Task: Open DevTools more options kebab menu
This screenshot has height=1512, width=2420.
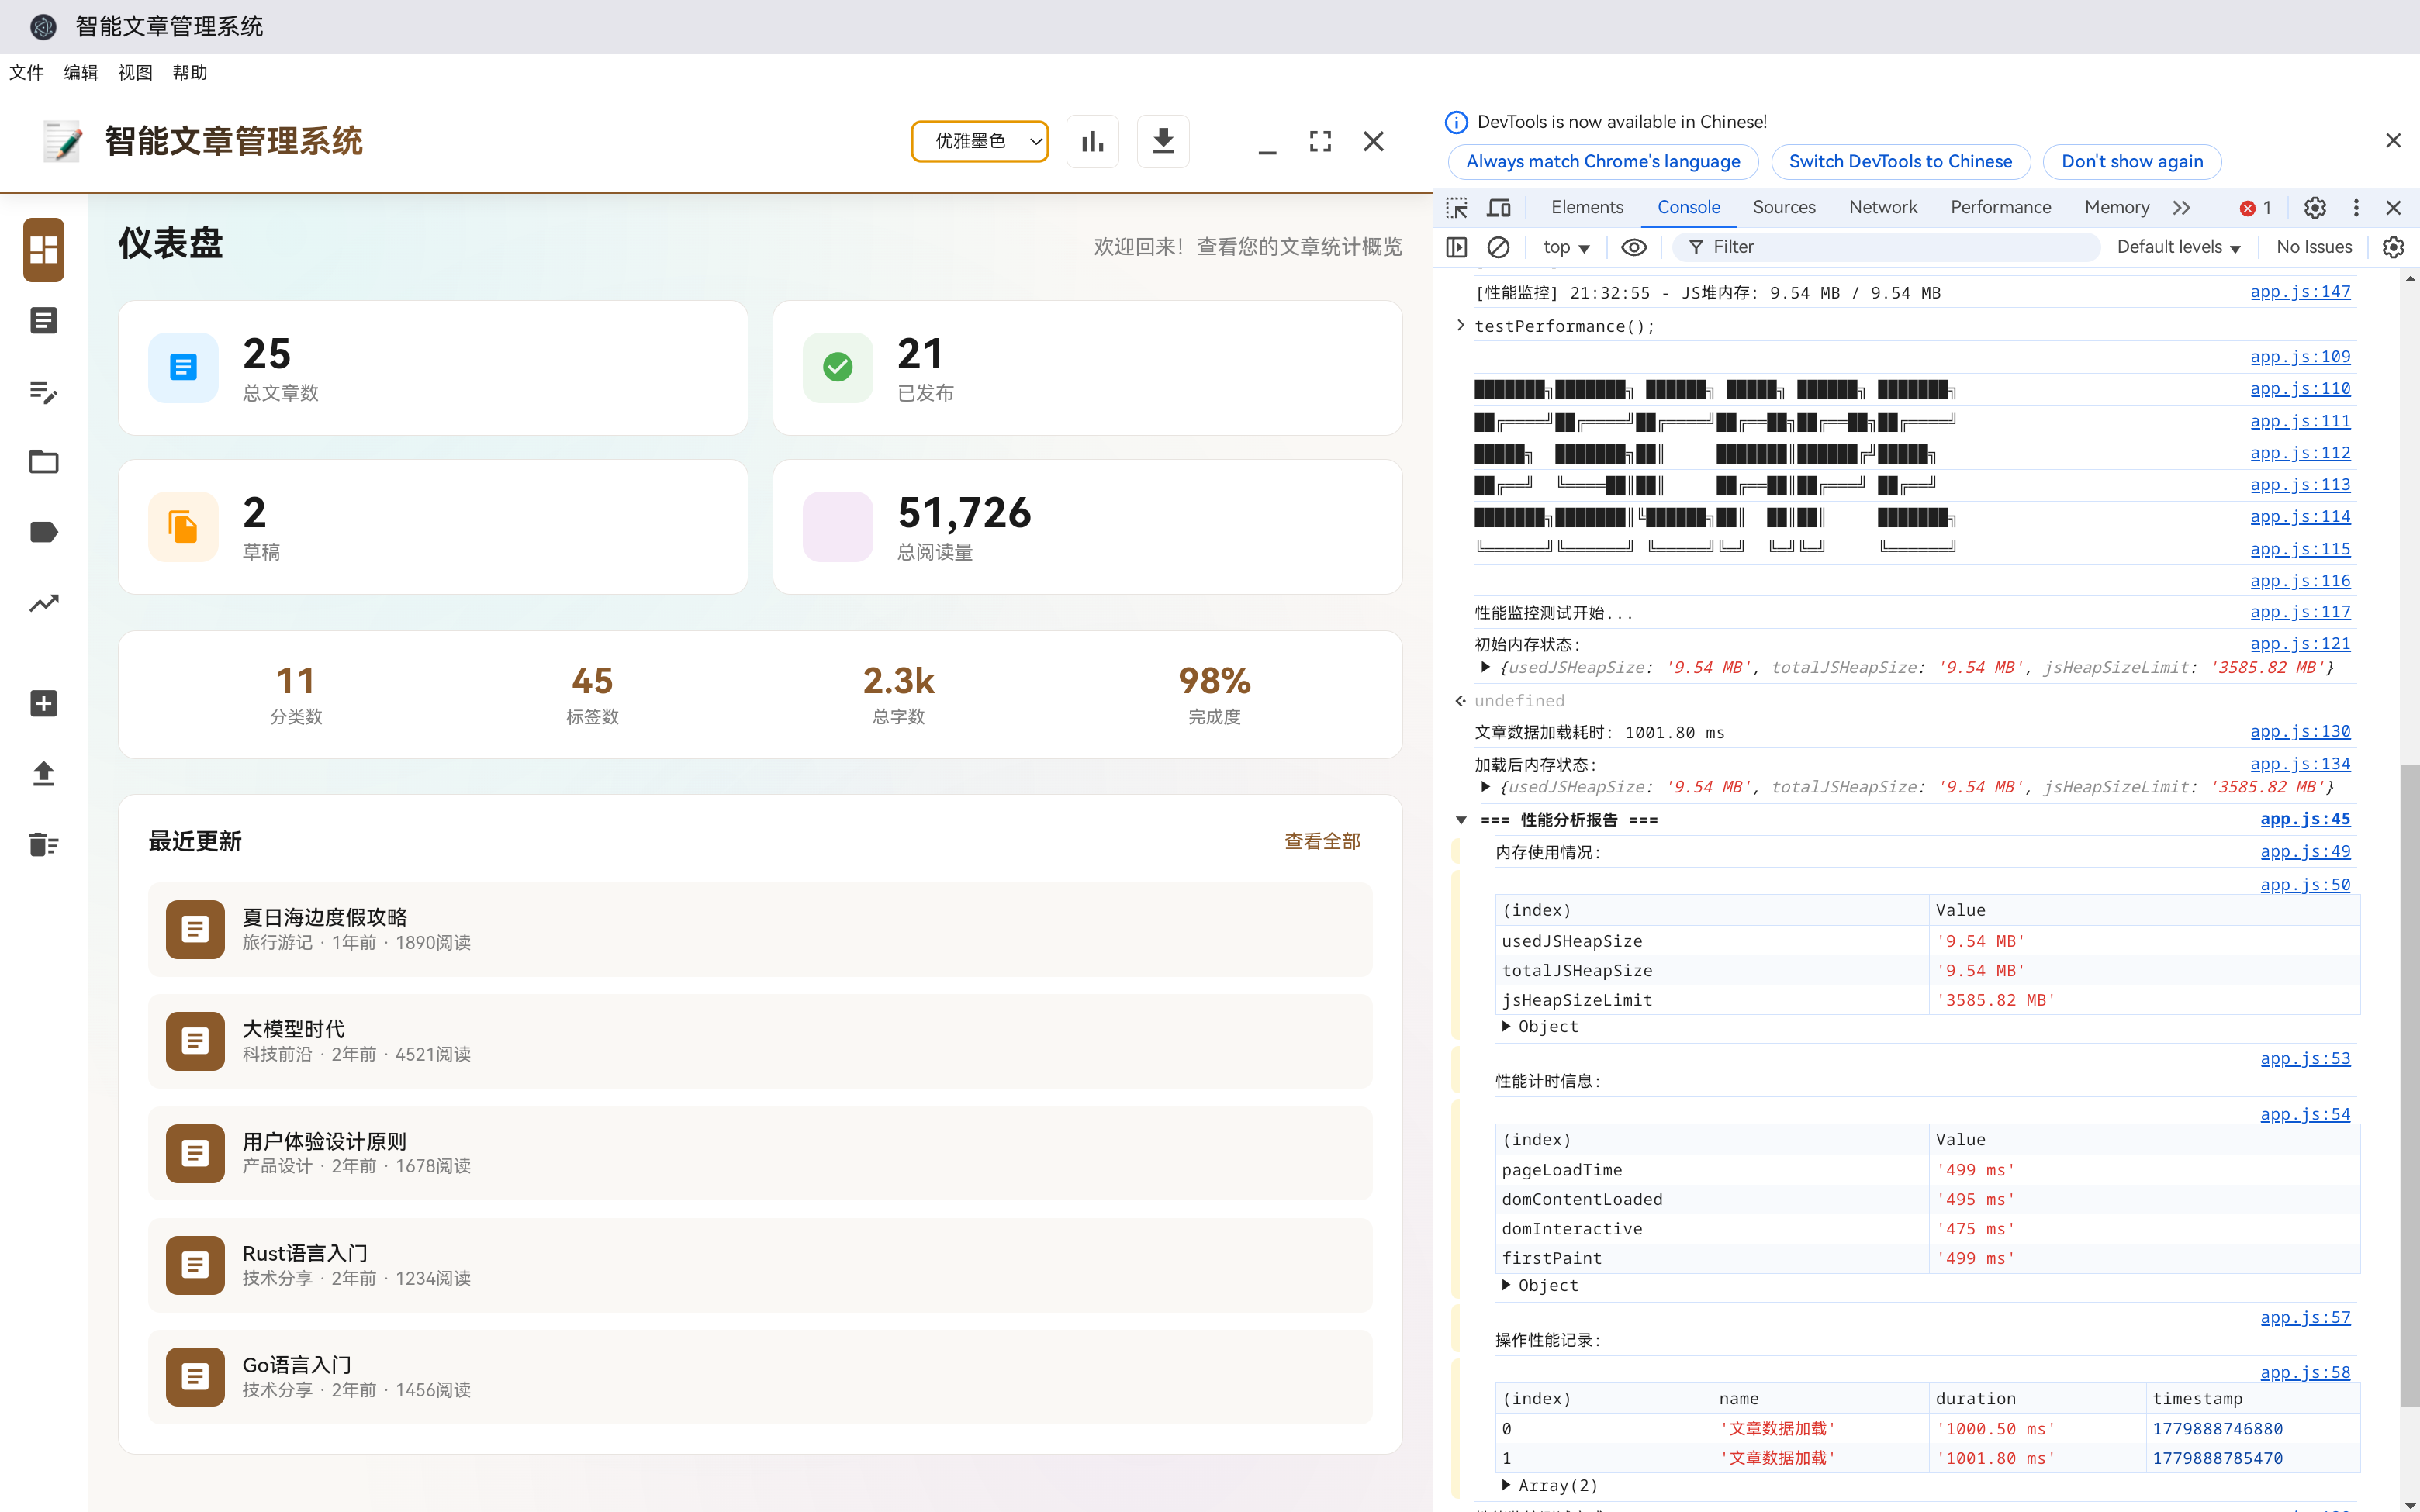Action: coord(2356,207)
